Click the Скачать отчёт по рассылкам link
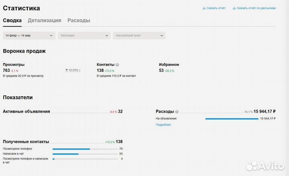Image resolution: width=289 pixels, height=176 pixels. click(x=256, y=8)
